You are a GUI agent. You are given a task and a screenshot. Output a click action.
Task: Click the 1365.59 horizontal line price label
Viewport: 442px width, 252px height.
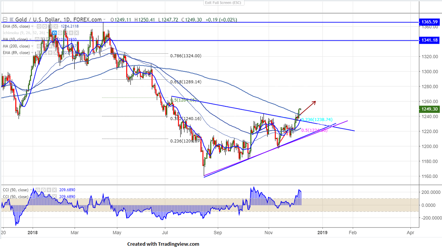(429, 22)
